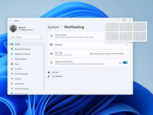Click the Title bar window shake icon
The image size is (153, 115).
coord(51,63)
